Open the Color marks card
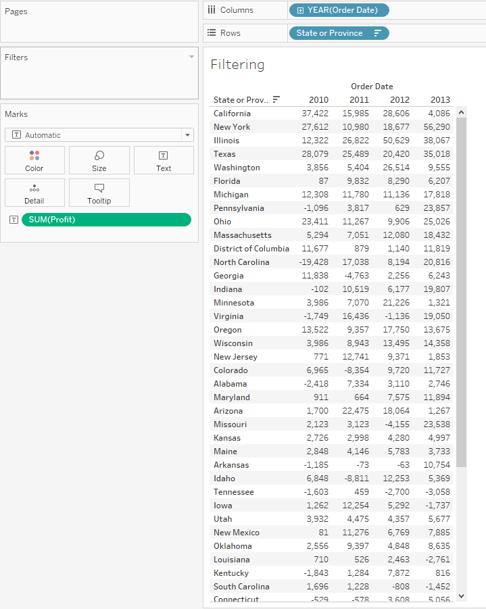Screen dimensions: 486x609 pyautogui.click(x=34, y=160)
